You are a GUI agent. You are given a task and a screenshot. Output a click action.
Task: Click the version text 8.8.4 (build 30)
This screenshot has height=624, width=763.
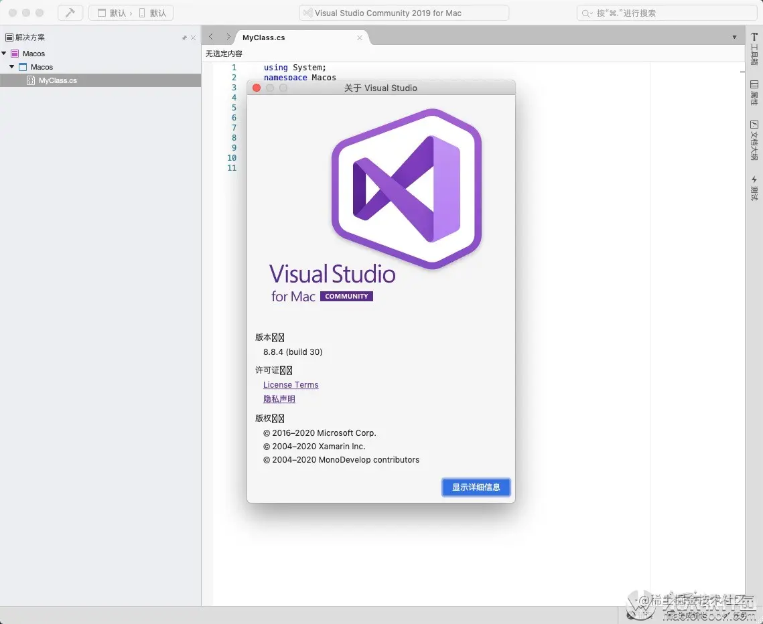point(293,352)
